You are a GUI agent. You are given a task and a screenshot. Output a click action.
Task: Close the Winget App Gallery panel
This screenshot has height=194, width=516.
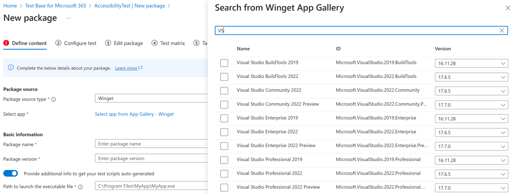(508, 8)
